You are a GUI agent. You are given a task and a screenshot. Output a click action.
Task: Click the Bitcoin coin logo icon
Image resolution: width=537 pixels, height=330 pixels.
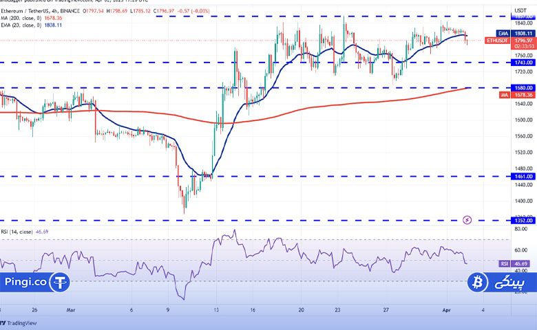(x=478, y=282)
